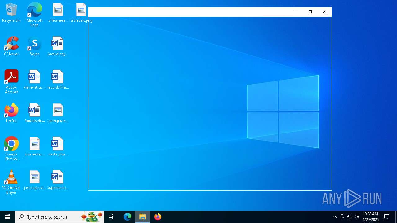Image resolution: width=397 pixels, height=223 pixels.
Task: Open the Windows Start menu
Action: pos(7,217)
